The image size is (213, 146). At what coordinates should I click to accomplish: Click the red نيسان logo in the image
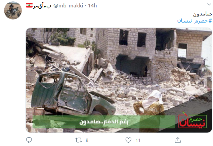coord(193,121)
